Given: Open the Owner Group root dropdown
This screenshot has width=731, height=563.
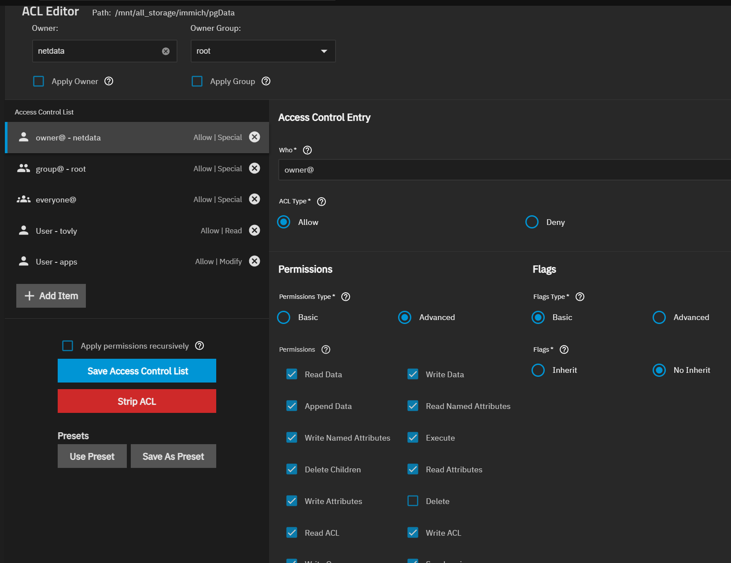Looking at the screenshot, I should pyautogui.click(x=263, y=51).
